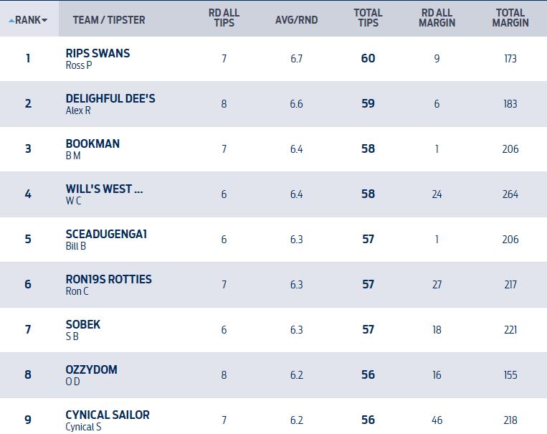Click the SCEADUGENGA1 team name
The width and height of the screenshot is (547, 434).
coord(106,234)
